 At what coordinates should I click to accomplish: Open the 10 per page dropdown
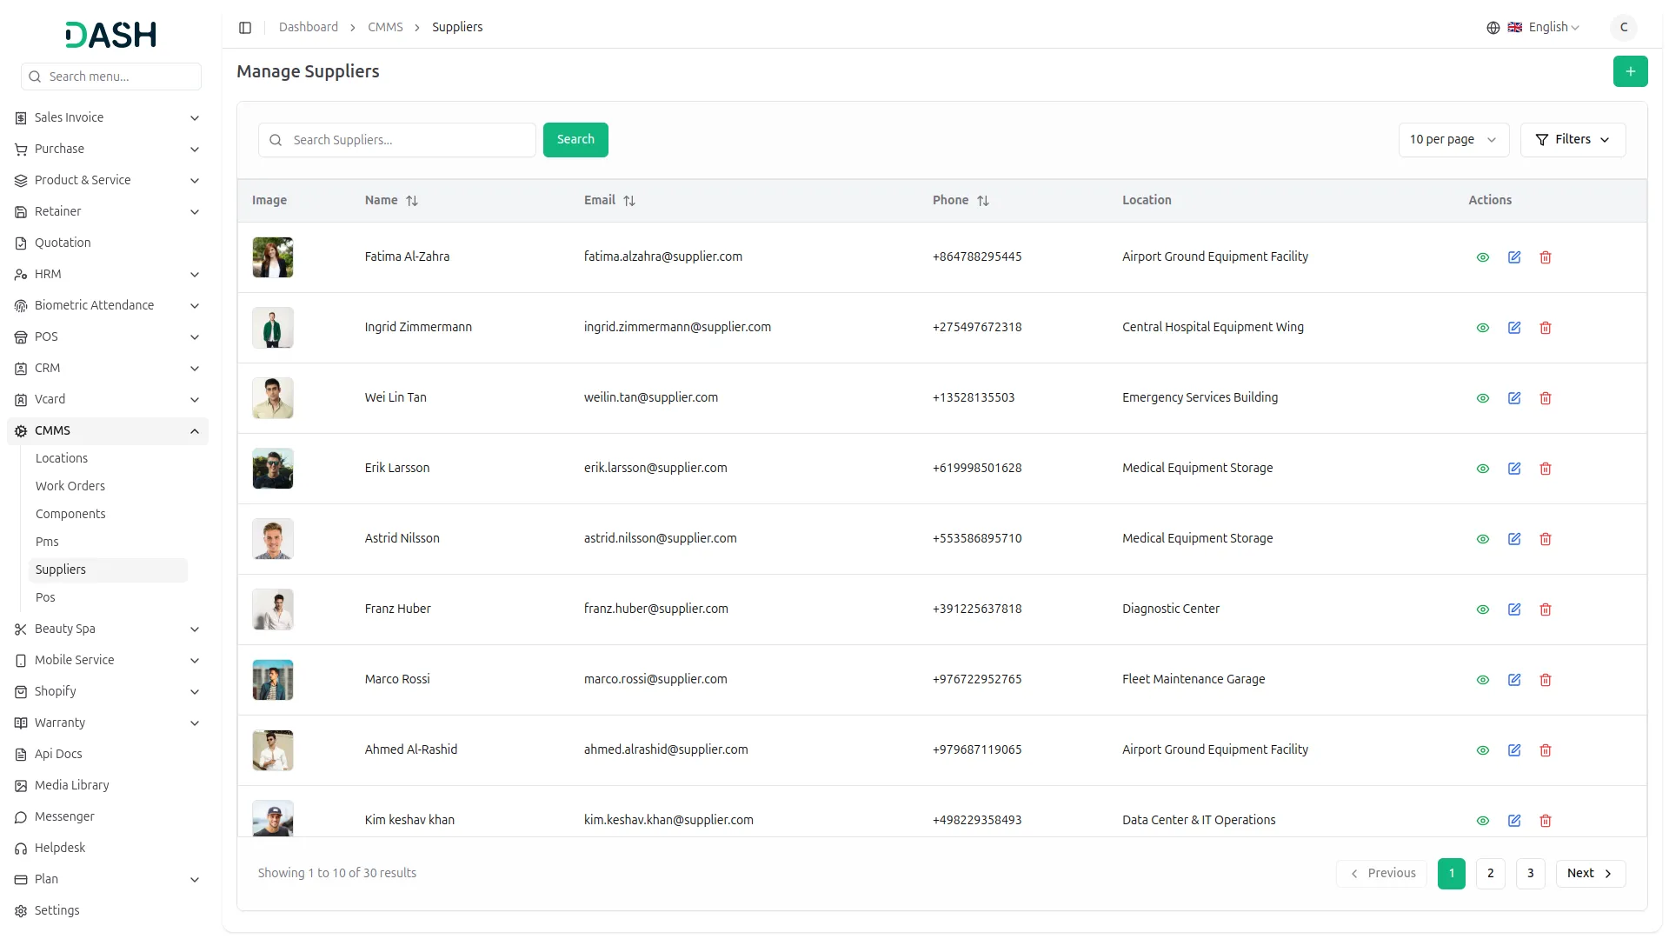(1453, 140)
